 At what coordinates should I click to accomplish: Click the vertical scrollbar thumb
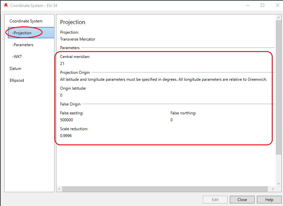(x=278, y=87)
